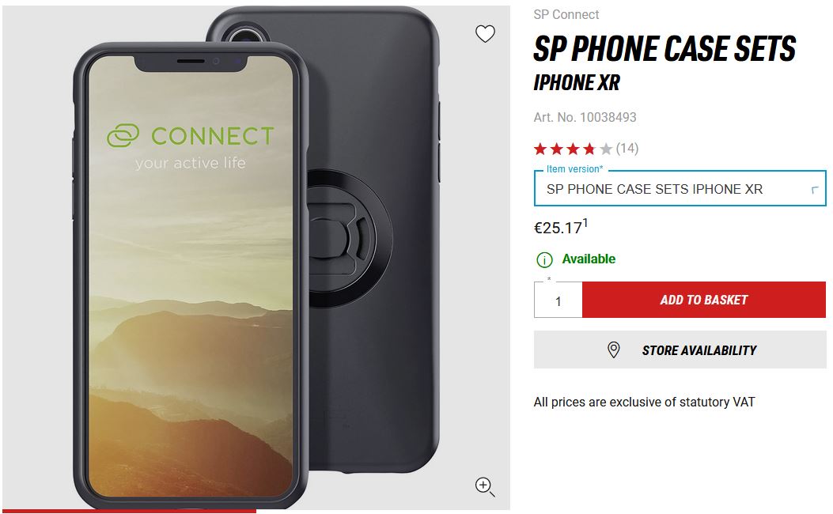Click the red image gallery progress bar
This screenshot has width=833, height=514.
coord(130,512)
